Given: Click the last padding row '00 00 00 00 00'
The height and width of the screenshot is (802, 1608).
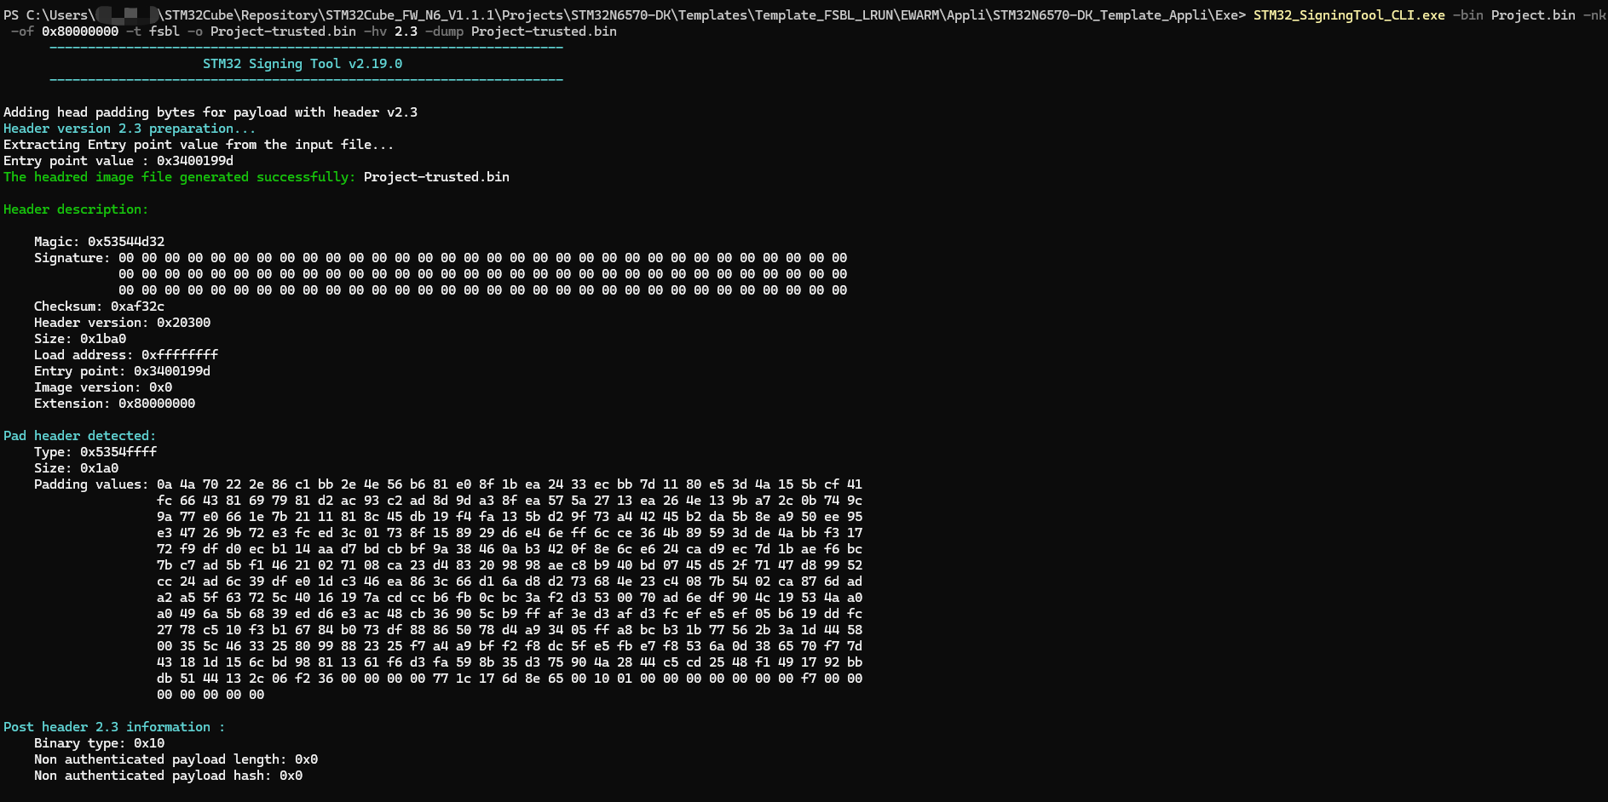Looking at the screenshot, I should 210,695.
